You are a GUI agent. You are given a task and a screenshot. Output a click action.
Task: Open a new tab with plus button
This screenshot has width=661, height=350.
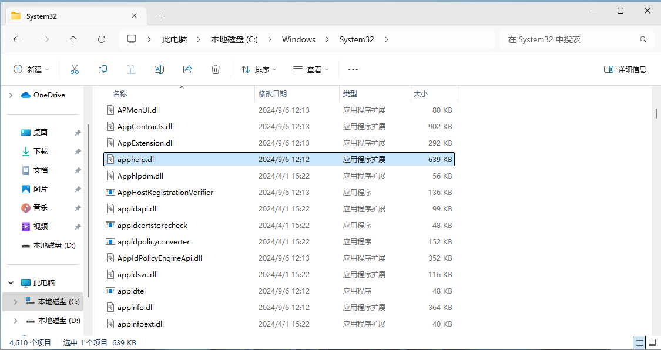pyautogui.click(x=160, y=16)
